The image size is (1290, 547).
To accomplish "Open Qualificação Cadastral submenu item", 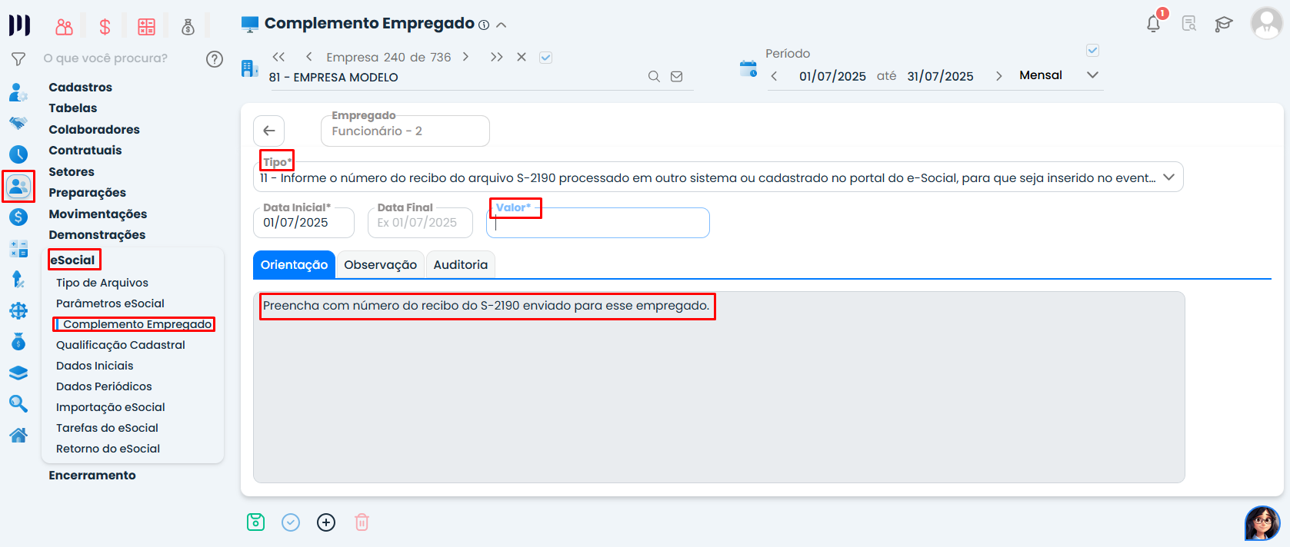I will pos(121,345).
